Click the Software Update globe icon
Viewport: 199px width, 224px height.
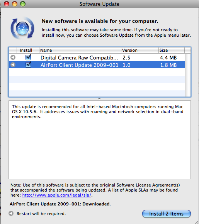22,28
